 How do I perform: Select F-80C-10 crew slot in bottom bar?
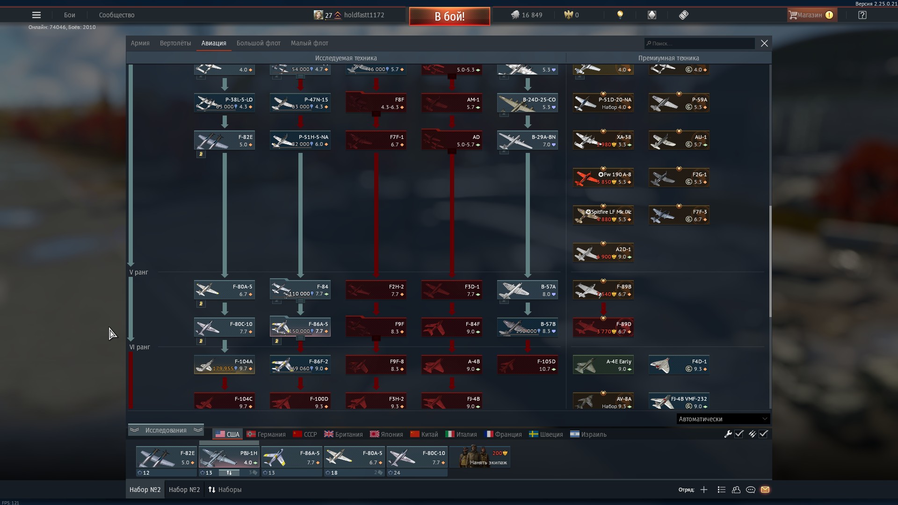(417, 457)
